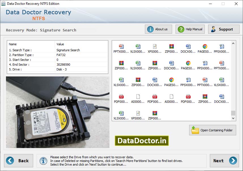The image size is (243, 171).
Task: Select the PPTX file in the second results row
Action: 222,65
